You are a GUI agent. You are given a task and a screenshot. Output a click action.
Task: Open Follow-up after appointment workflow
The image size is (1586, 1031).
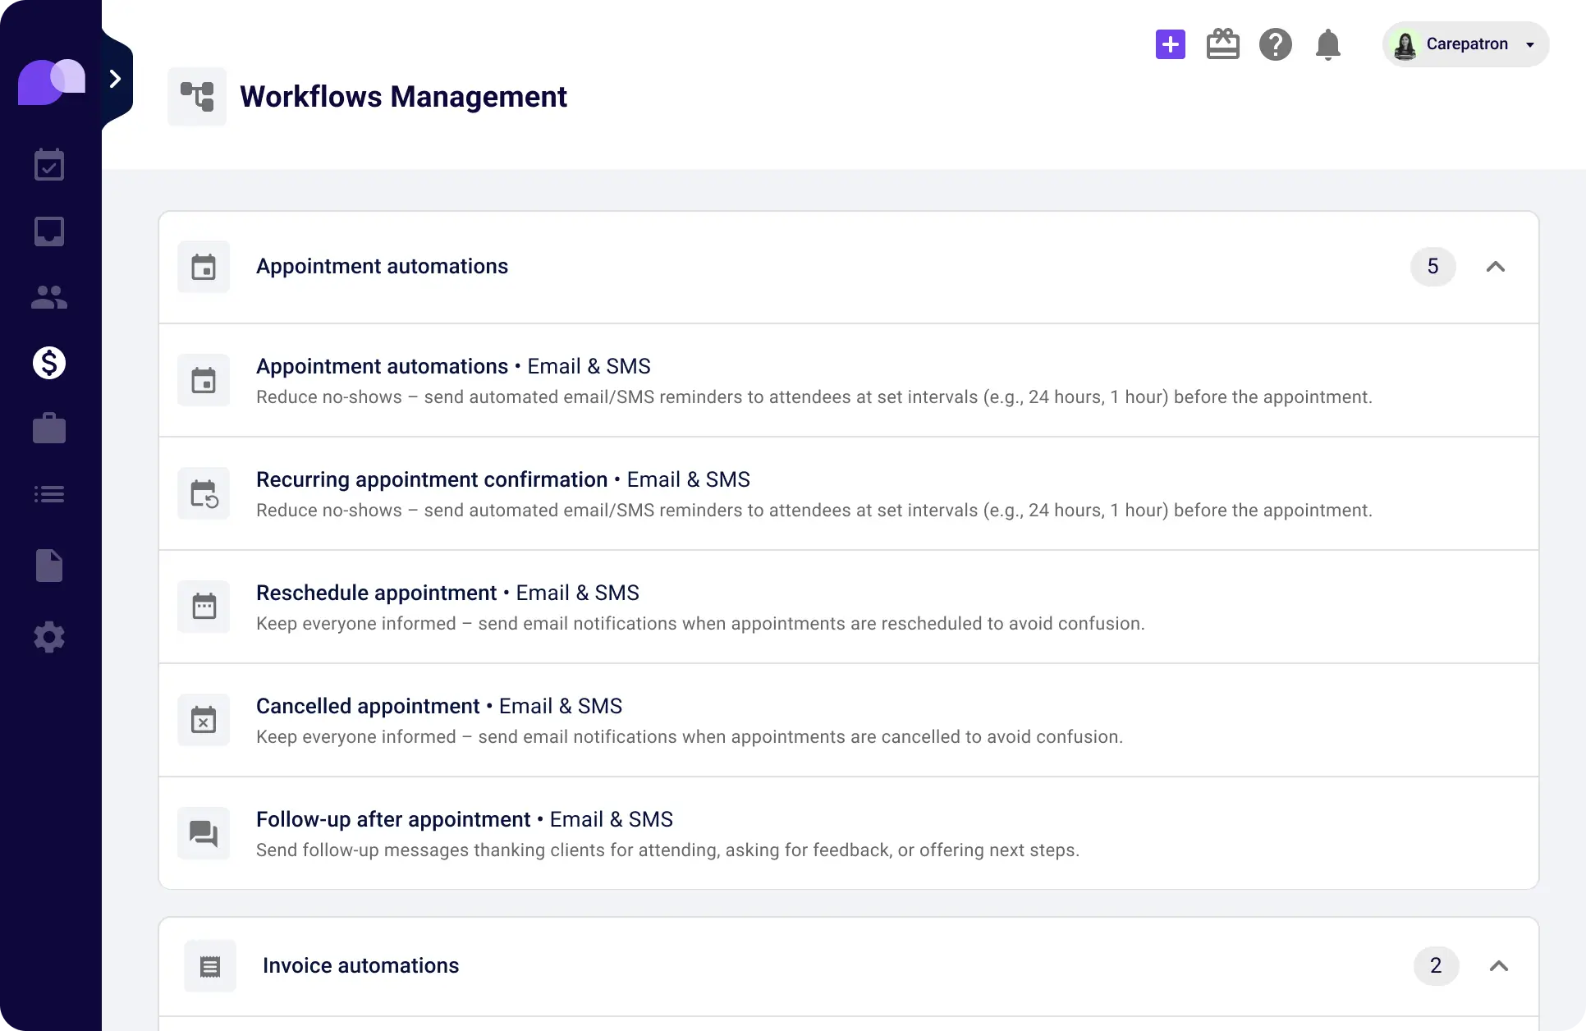tap(393, 819)
